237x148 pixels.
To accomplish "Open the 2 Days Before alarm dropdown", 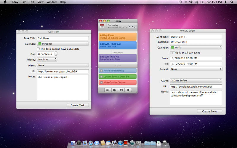I will pos(196,81).
